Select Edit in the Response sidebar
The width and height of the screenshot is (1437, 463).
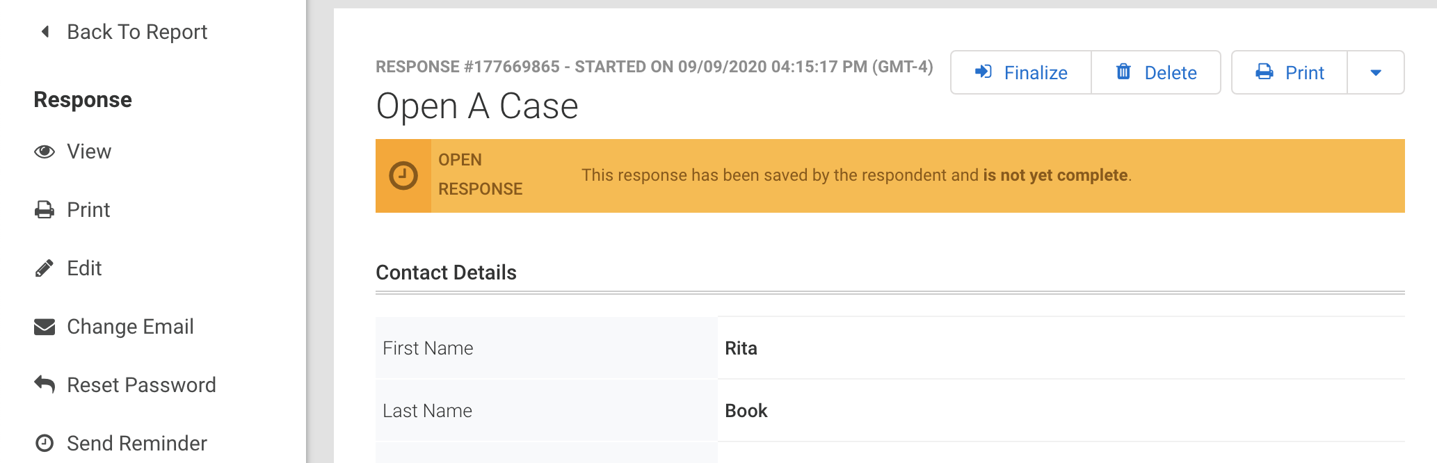(x=84, y=268)
